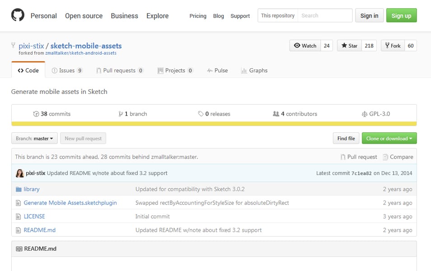Click the GitHub Octocat logo
Image resolution: width=431 pixels, height=271 pixels.
click(x=18, y=15)
